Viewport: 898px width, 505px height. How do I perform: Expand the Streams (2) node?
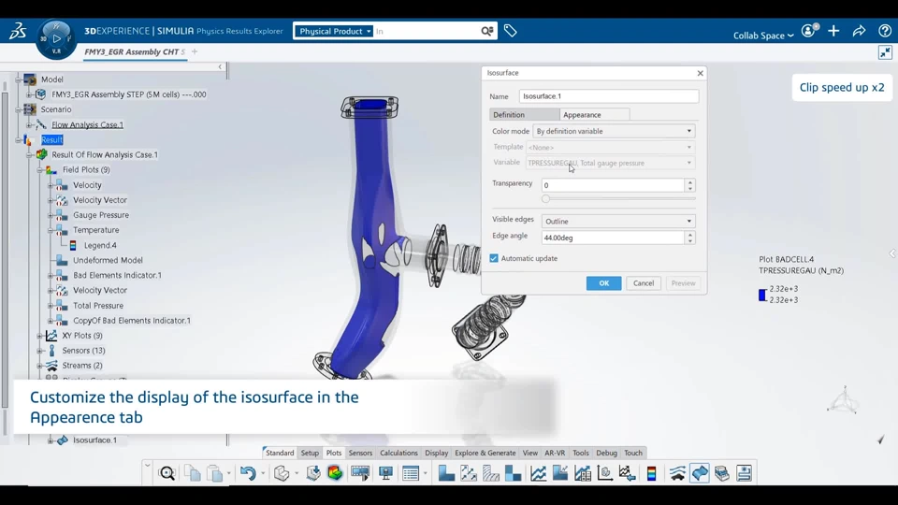39,366
